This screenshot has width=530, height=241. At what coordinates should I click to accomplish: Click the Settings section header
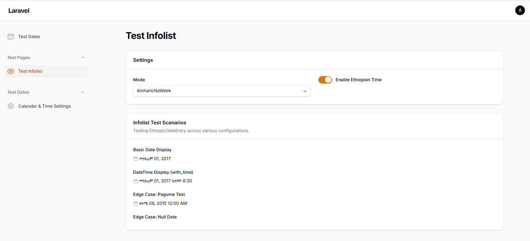143,60
